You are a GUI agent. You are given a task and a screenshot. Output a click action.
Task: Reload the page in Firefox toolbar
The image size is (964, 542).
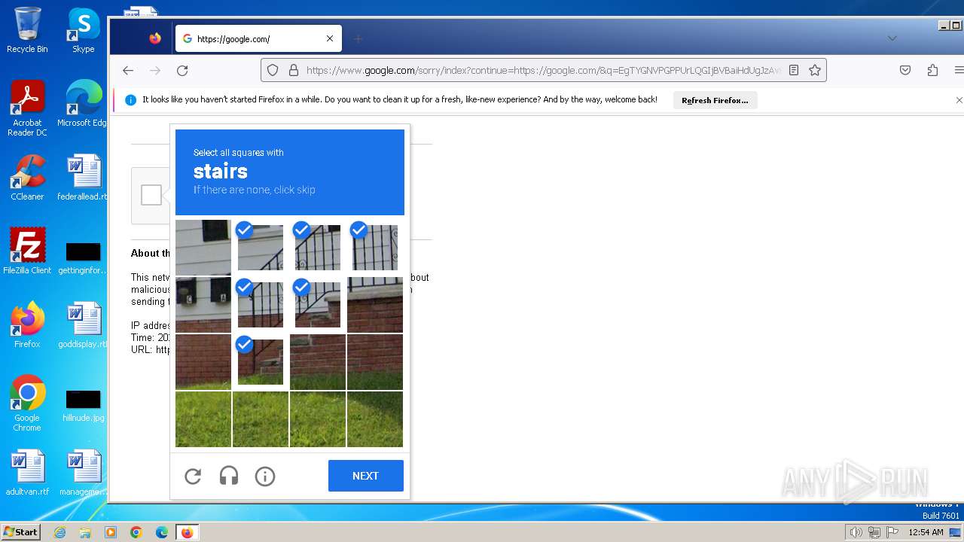click(182, 70)
